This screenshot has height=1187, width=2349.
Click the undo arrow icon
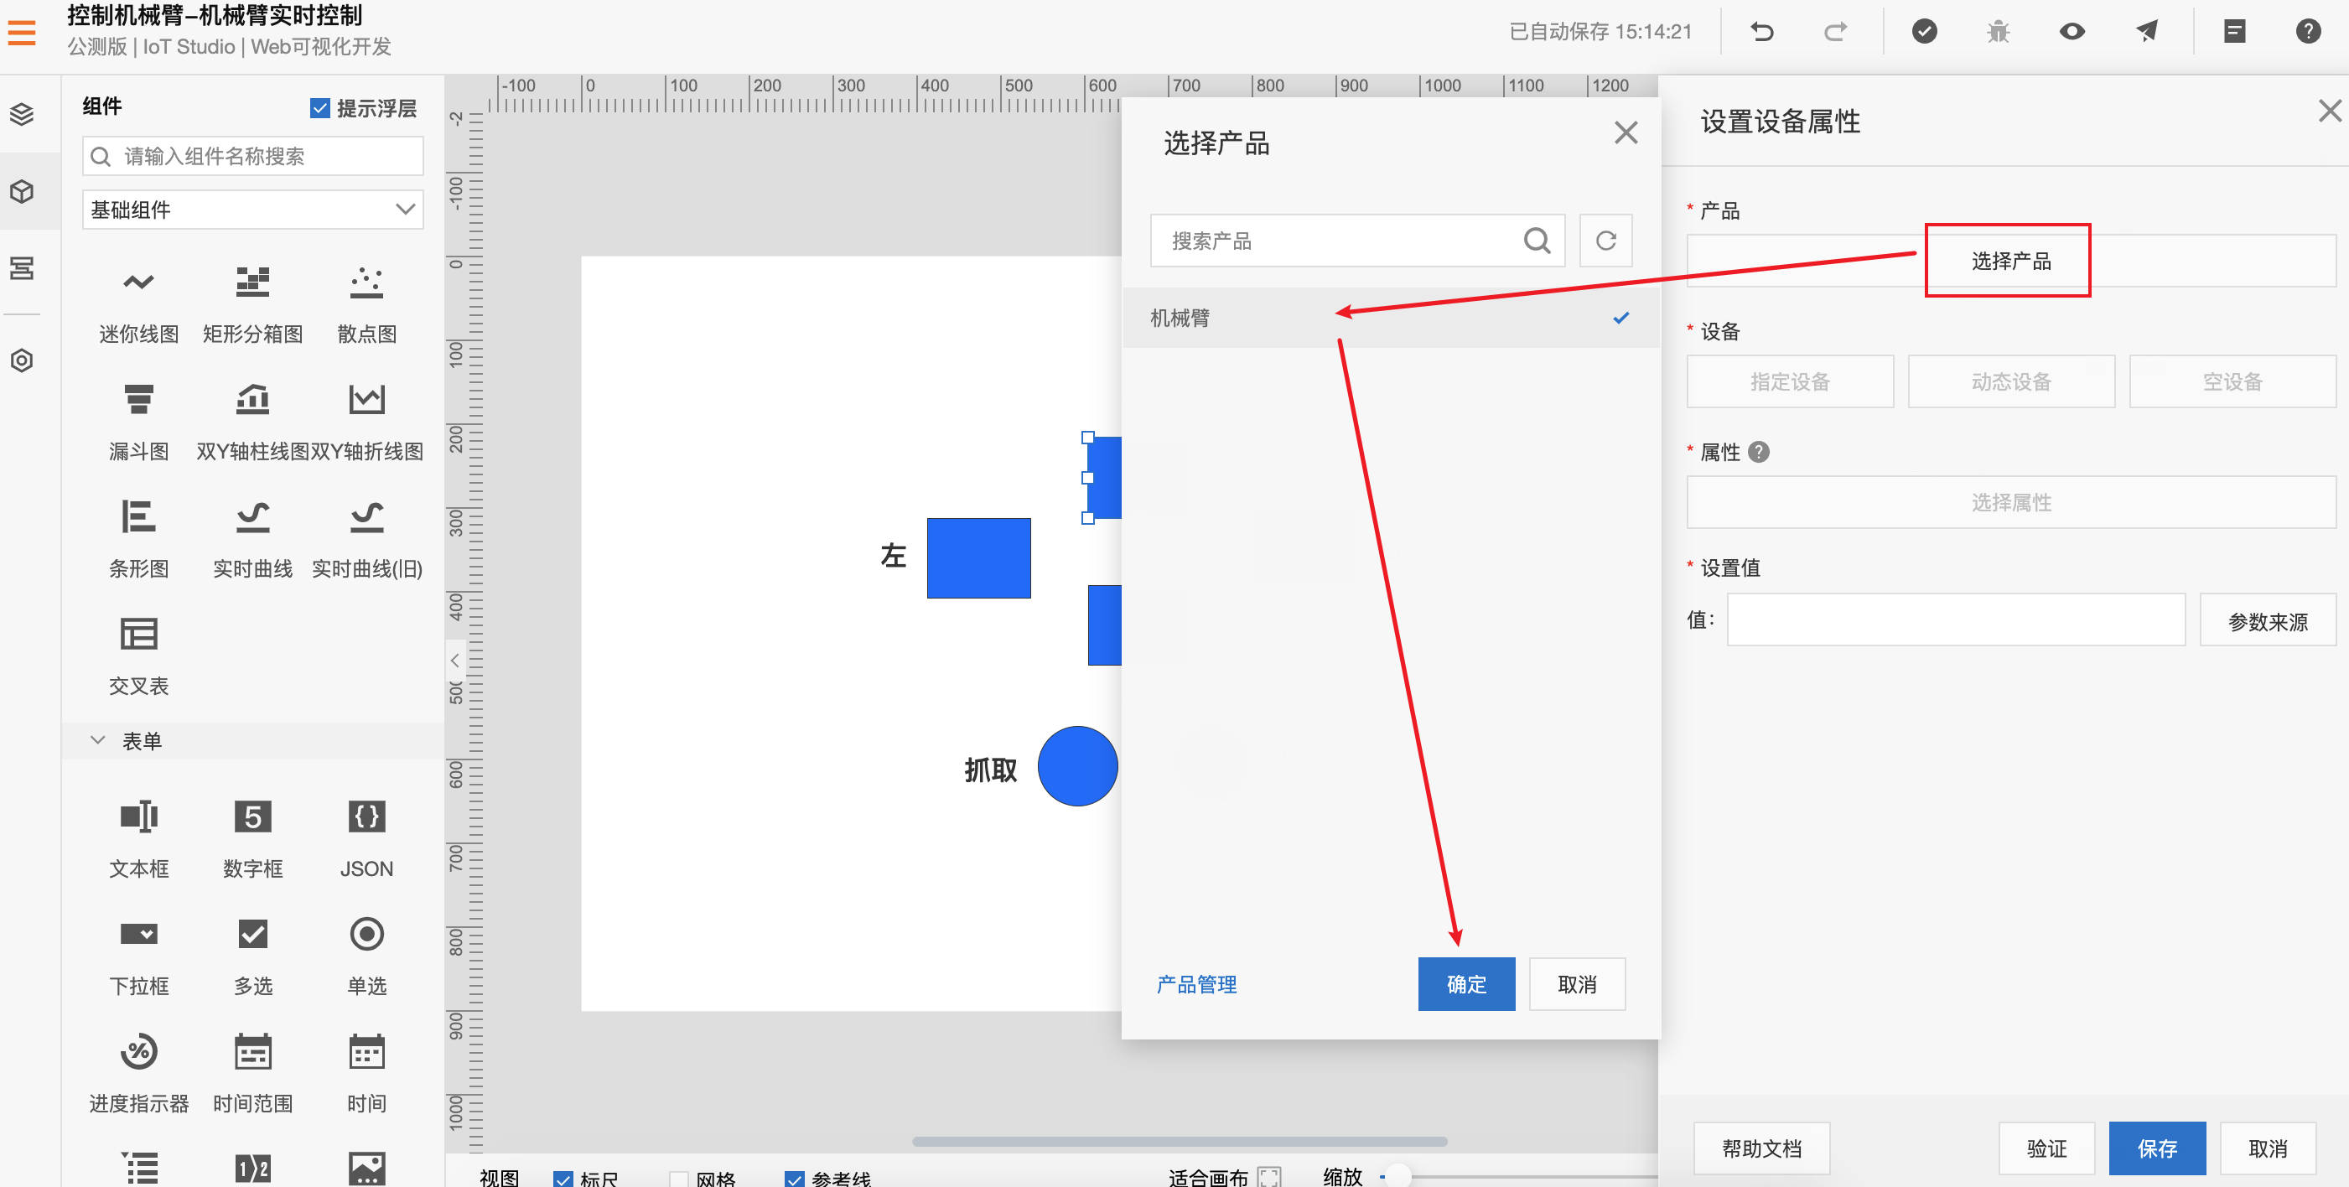click(1762, 32)
